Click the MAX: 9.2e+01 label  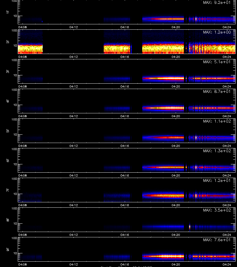(217, 3)
